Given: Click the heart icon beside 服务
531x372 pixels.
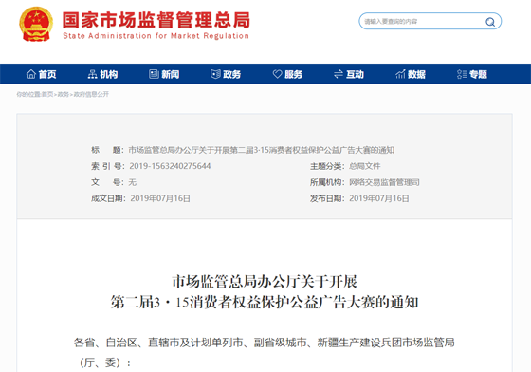Looking at the screenshot, I should pyautogui.click(x=277, y=74).
